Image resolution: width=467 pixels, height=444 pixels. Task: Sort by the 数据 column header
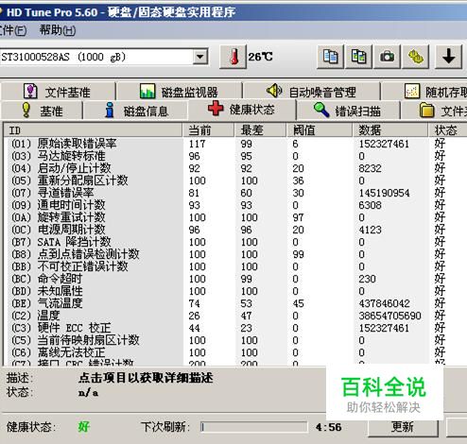click(390, 130)
